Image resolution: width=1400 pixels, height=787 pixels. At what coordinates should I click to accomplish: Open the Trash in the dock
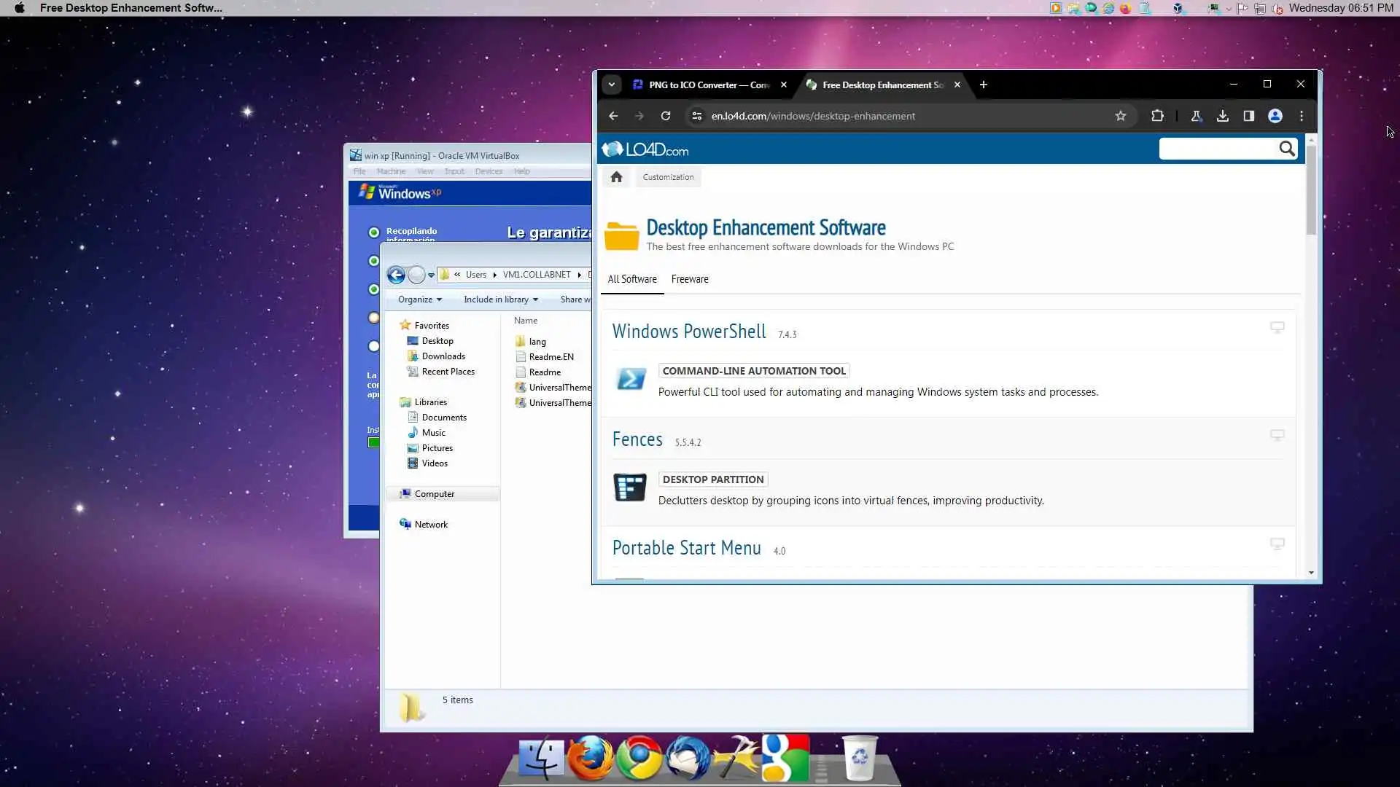point(860,758)
